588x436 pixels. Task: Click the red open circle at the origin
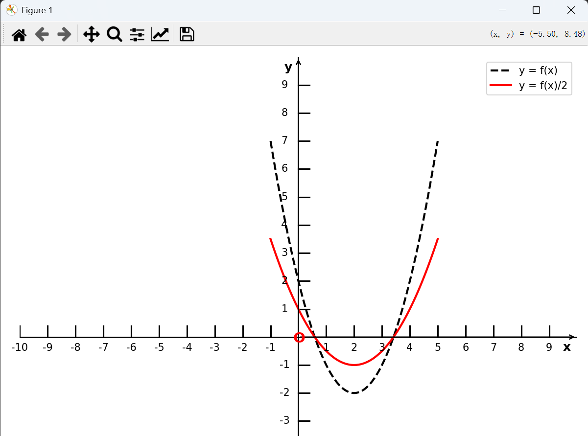[299, 337]
